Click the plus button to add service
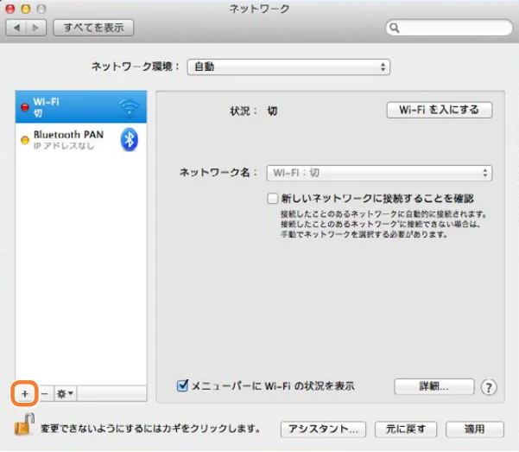The height and width of the screenshot is (452, 519). coord(25,394)
